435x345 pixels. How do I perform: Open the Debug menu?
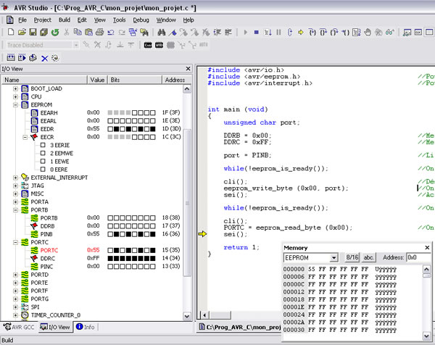(x=141, y=20)
